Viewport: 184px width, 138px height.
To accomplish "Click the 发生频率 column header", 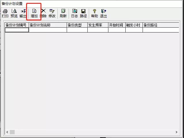I will point(98,25).
